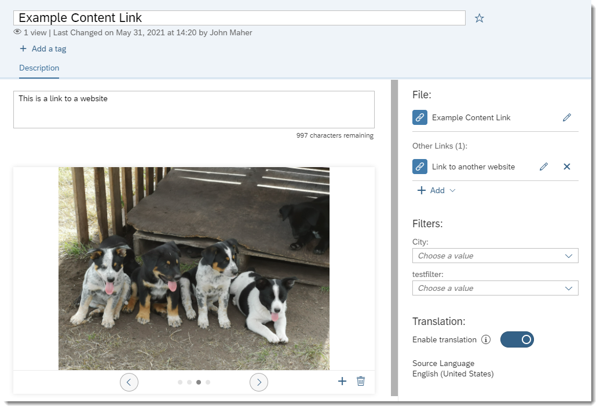Edit the Link to another website entry

[x=543, y=167]
